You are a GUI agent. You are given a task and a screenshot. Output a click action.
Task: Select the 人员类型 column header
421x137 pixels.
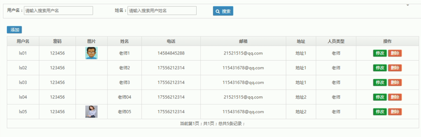[336, 41]
